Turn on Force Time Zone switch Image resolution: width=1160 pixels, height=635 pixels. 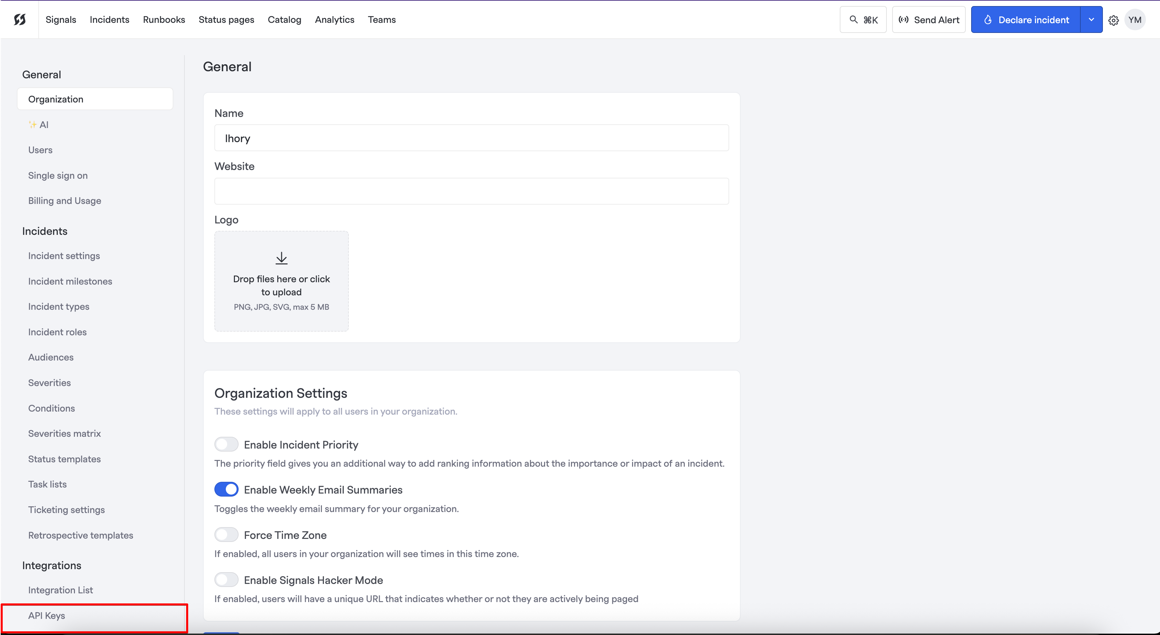(x=226, y=535)
